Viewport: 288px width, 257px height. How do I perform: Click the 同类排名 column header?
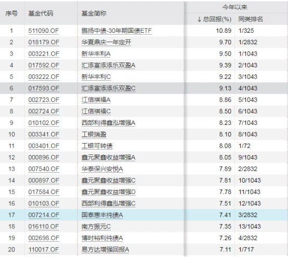point(251,19)
